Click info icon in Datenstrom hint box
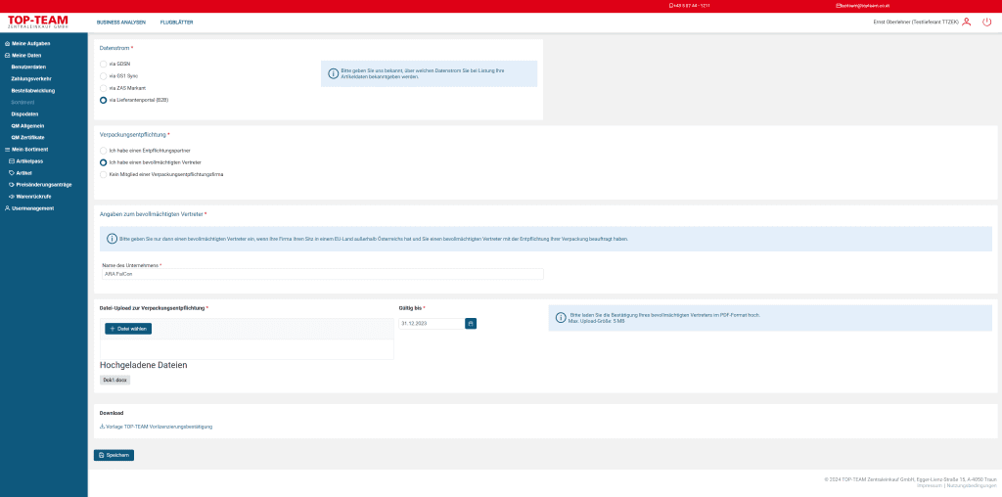The height and width of the screenshot is (497, 1002). click(333, 73)
